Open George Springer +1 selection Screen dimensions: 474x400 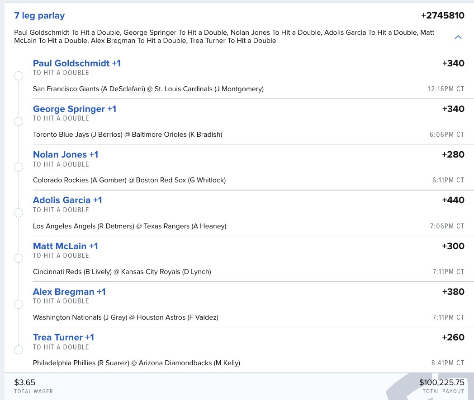coord(75,109)
